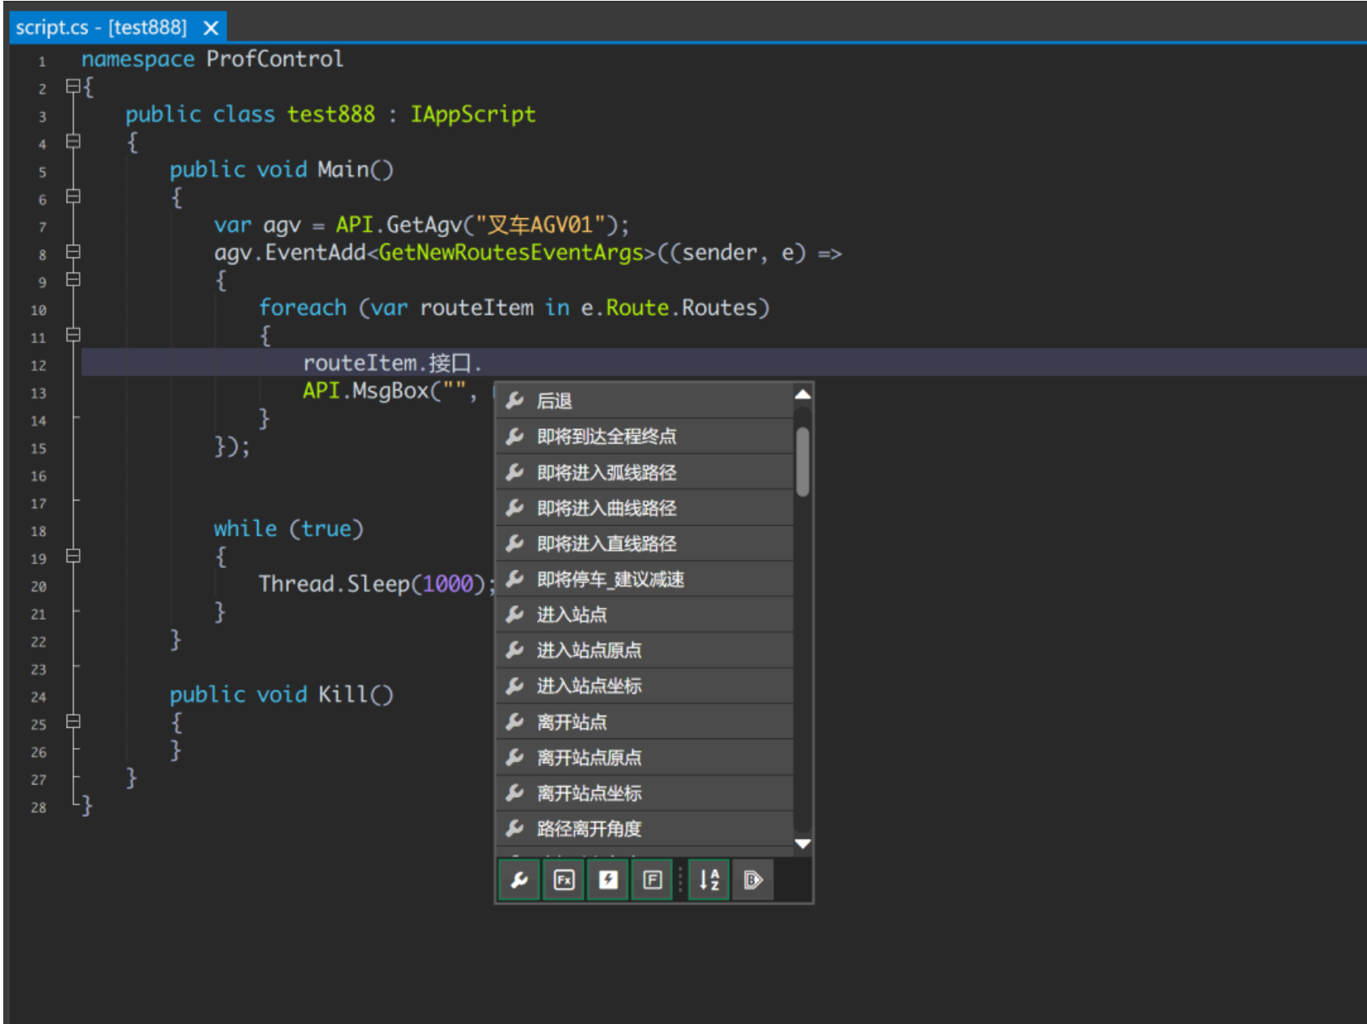The height and width of the screenshot is (1024, 1367).
Task: Click the autocomplete list scrollbar thumb
Action: (x=803, y=461)
